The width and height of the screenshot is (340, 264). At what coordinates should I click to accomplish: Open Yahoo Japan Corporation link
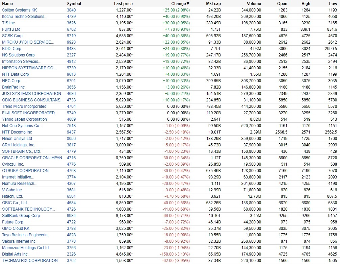click(x=24, y=119)
